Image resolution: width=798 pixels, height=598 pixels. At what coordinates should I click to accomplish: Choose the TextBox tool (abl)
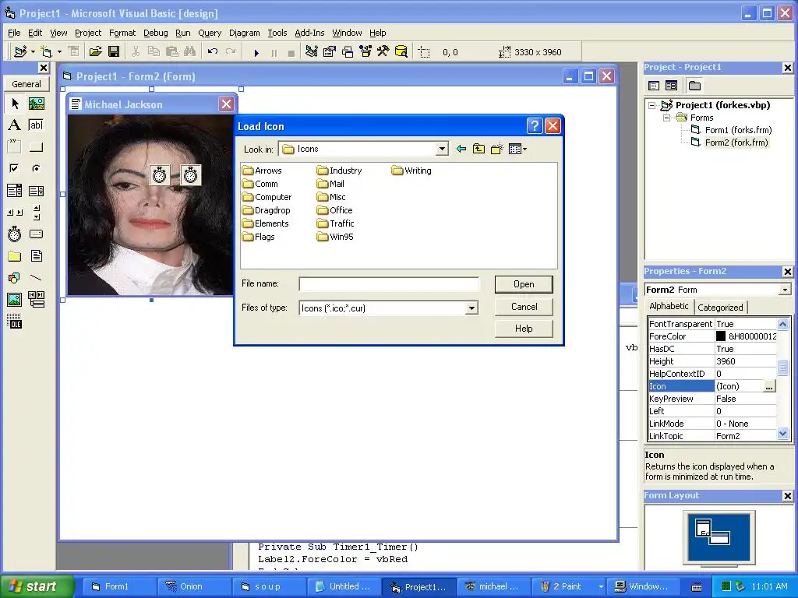click(36, 125)
